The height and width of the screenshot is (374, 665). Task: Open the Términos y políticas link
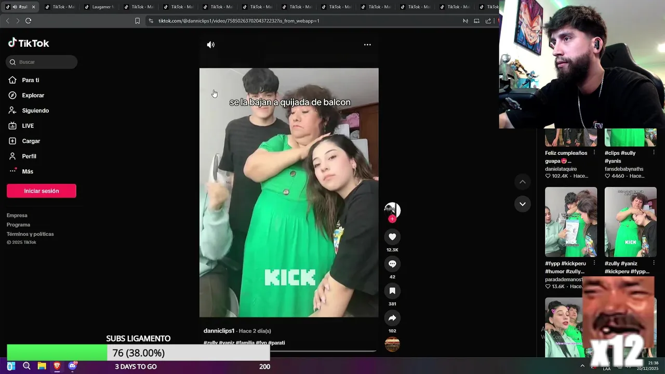coord(30,234)
